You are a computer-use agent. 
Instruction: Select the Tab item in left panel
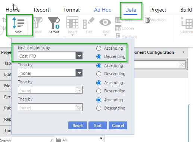click(x=6, y=63)
